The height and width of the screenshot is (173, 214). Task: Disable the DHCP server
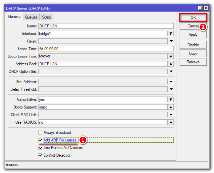[x=193, y=45]
